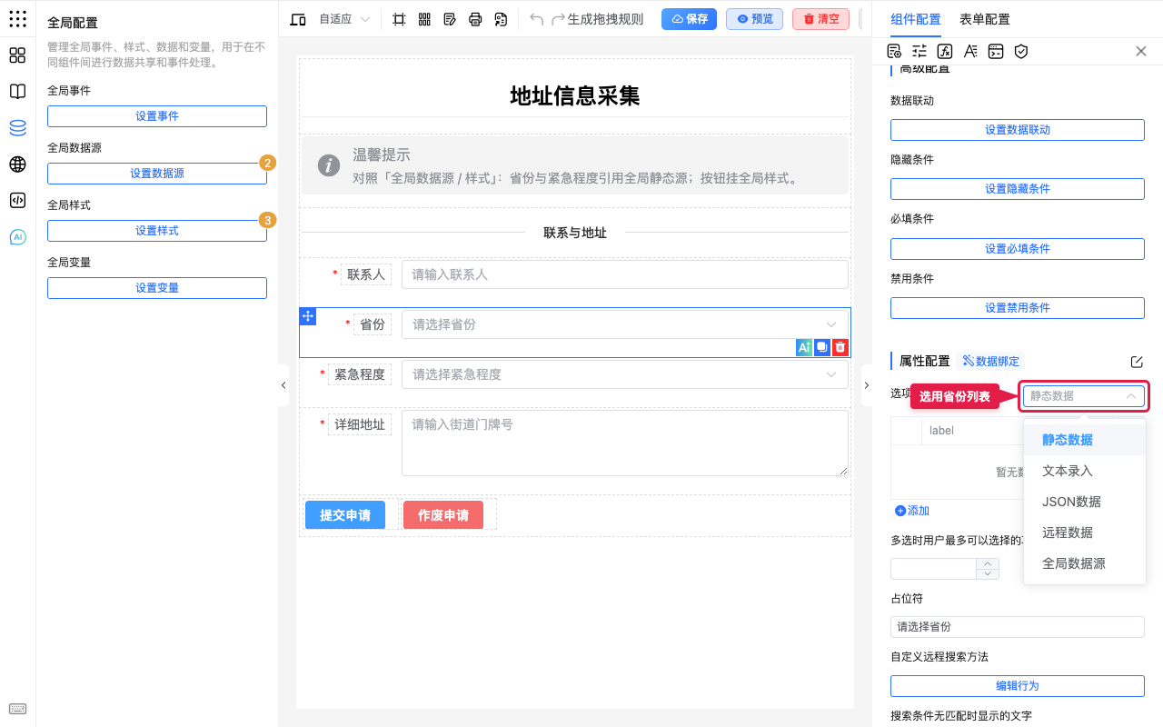
Task: Click the 设置必填条件 button
Action: pos(1018,249)
